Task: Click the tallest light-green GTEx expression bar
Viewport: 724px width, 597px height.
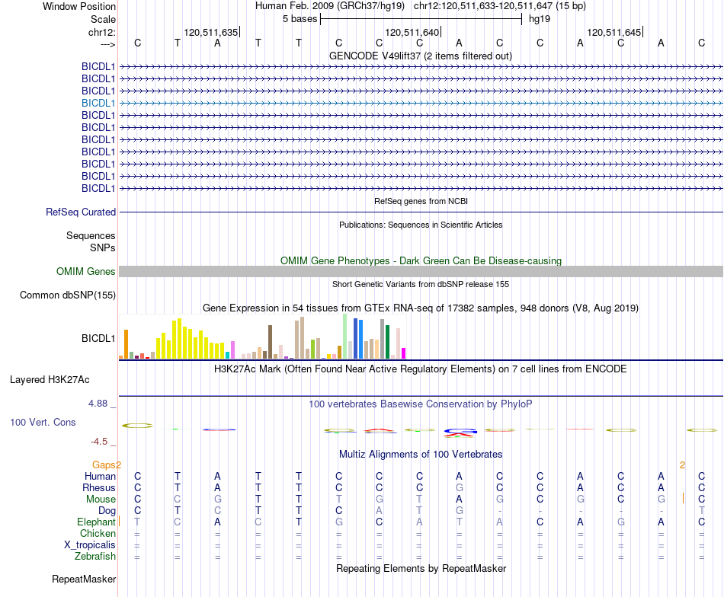Action: (344, 337)
